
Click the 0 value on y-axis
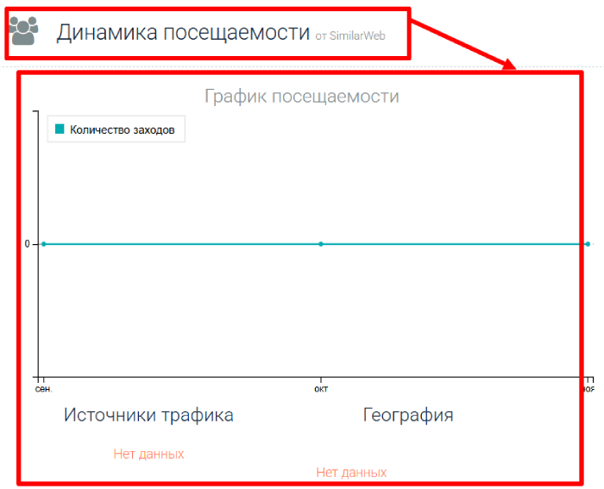coord(27,244)
